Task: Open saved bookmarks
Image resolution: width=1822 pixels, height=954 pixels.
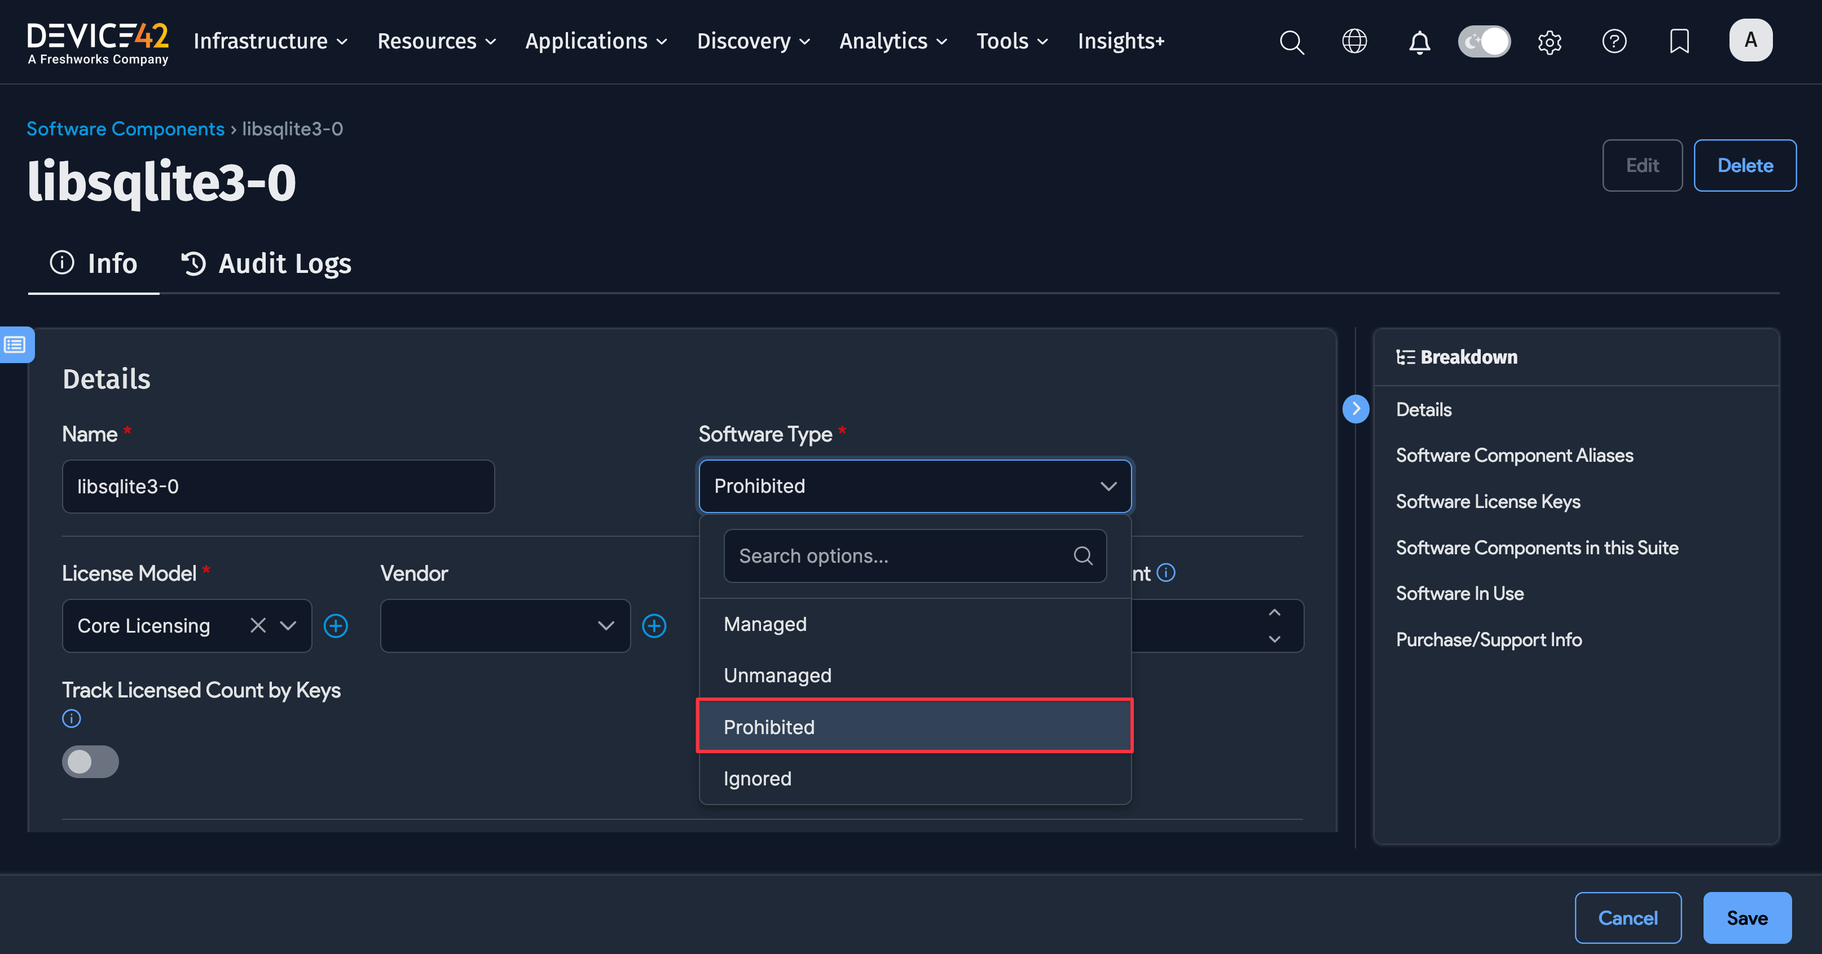Action: click(x=1679, y=42)
